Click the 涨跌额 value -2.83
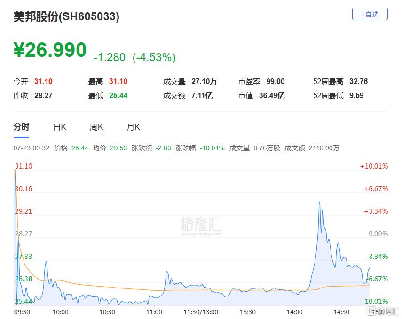 tap(163, 148)
